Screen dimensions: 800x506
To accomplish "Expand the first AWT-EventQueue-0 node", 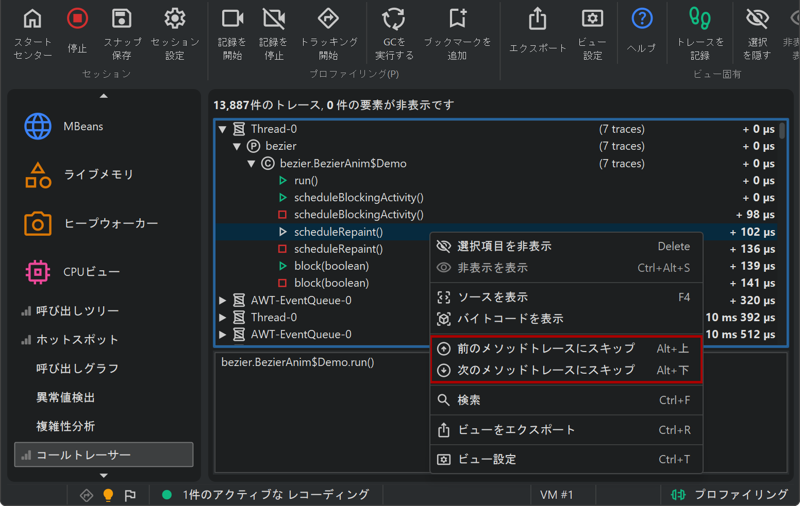I will [x=223, y=301].
